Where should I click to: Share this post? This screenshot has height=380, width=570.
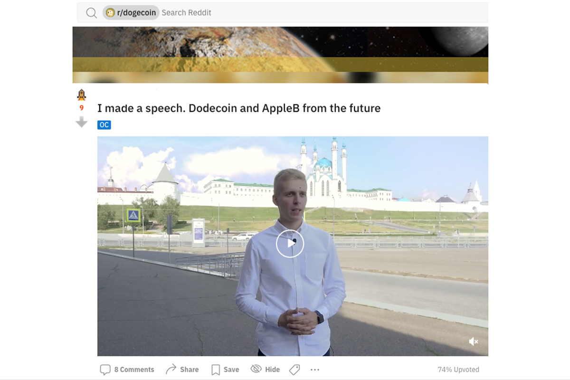click(x=182, y=370)
